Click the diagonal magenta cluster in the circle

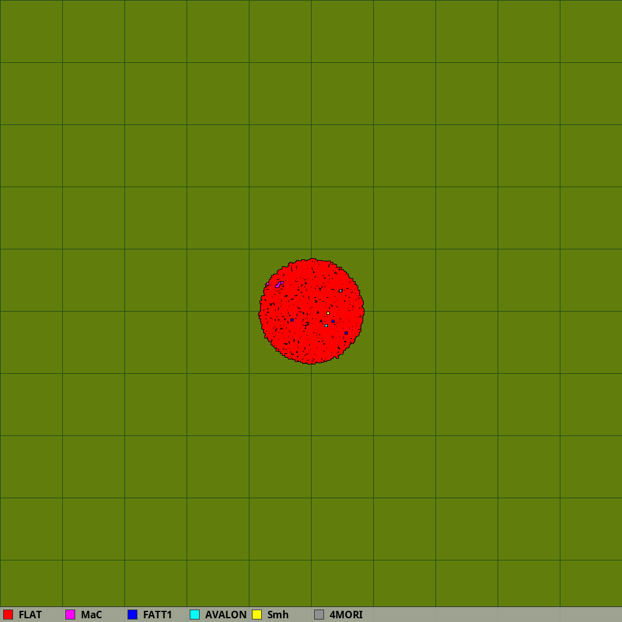point(279,284)
